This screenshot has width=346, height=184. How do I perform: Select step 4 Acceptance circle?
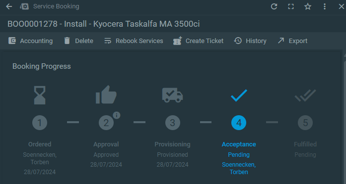pyautogui.click(x=239, y=123)
